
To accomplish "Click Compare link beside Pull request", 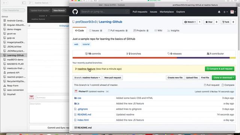I will pyautogui.click(x=228, y=85).
